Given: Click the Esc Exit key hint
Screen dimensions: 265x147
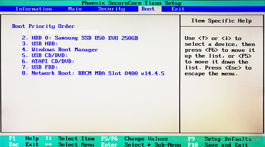Looking at the screenshot, I should [23, 144].
